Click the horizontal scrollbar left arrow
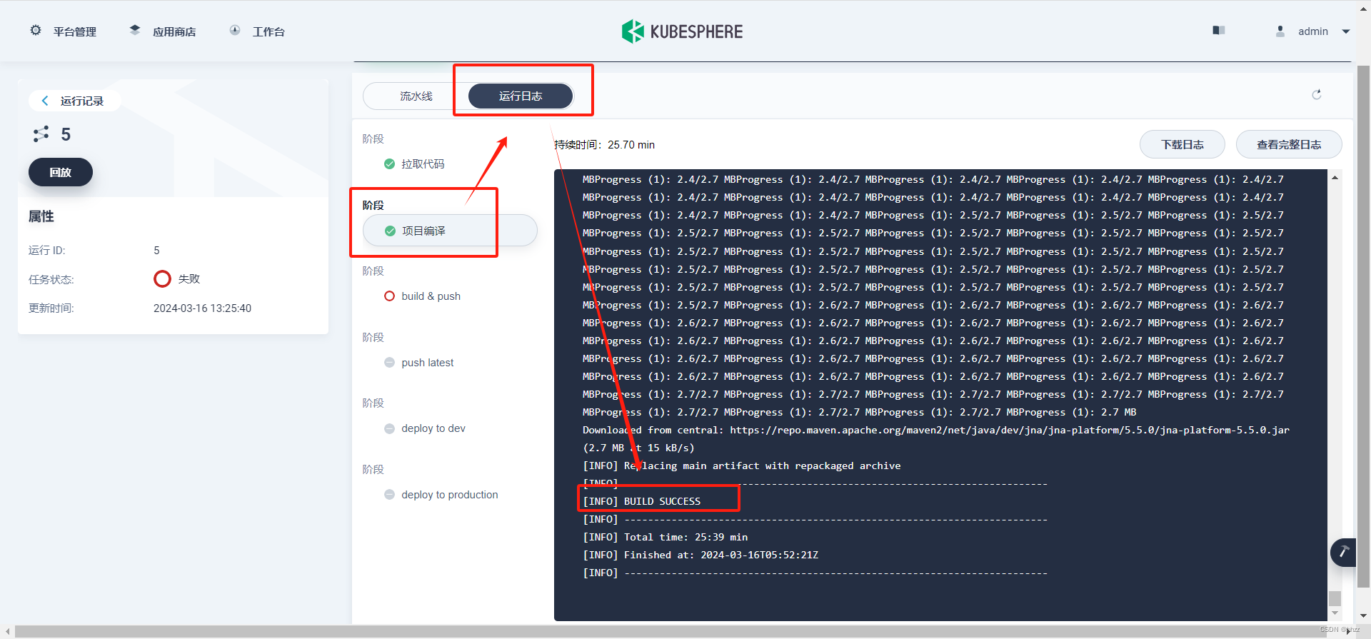Image resolution: width=1371 pixels, height=639 pixels. [6, 632]
